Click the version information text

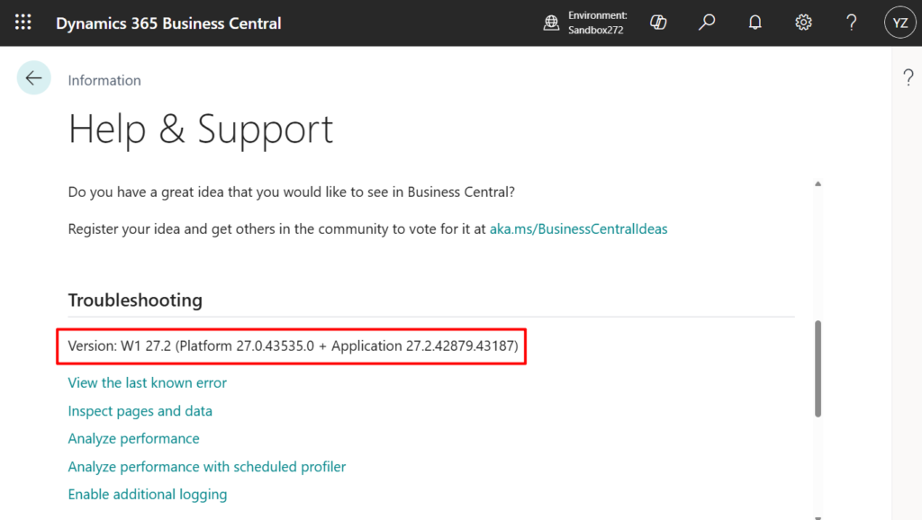click(x=293, y=346)
